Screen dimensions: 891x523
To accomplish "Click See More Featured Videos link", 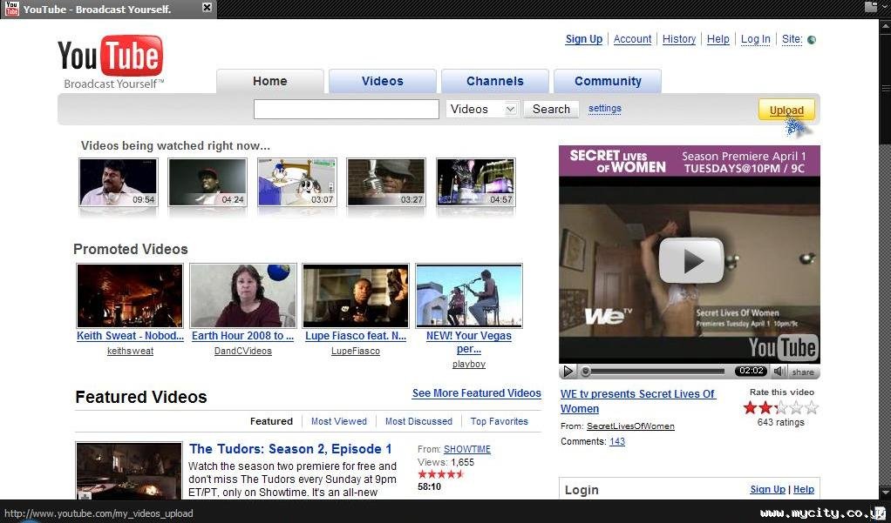I will point(477,393).
